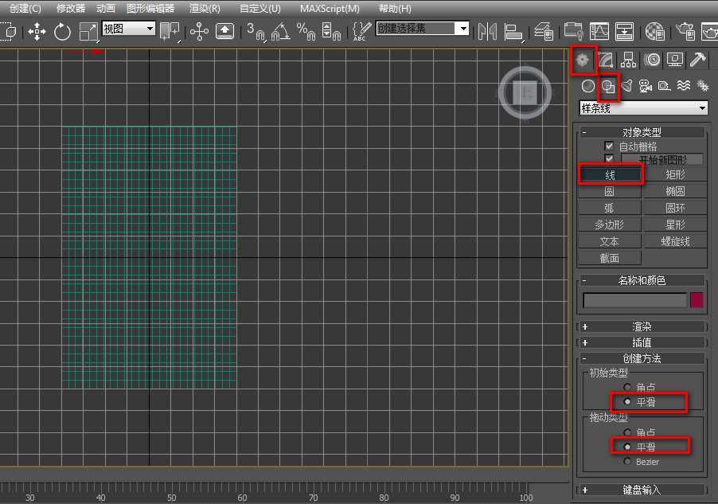
Task: Open the Curve Editor icon
Action: click(599, 31)
